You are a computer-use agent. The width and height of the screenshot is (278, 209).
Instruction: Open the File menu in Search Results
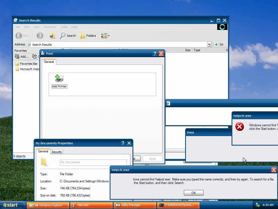18,27
